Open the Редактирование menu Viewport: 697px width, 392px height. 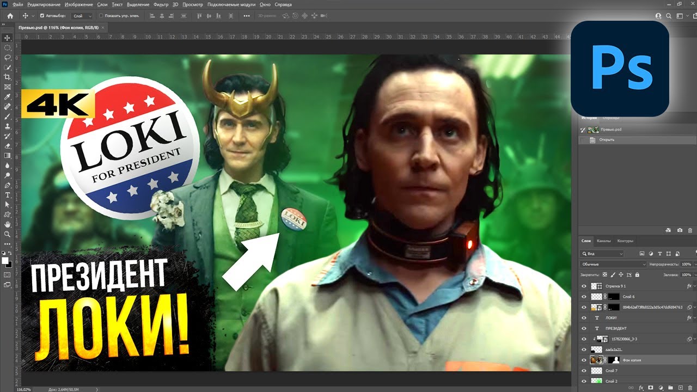[x=44, y=4]
